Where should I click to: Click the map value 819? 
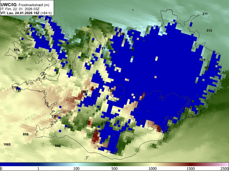click(26, 134)
